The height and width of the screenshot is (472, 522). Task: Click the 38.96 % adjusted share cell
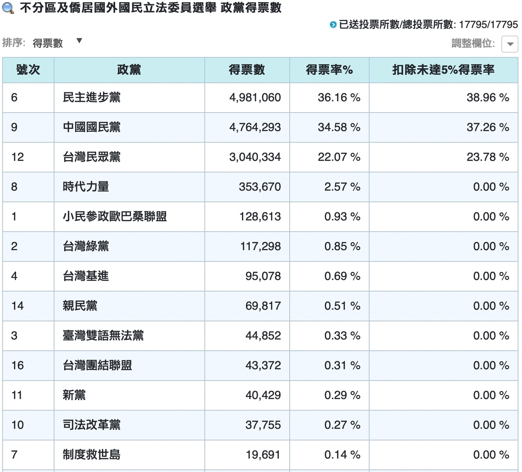[444, 97]
